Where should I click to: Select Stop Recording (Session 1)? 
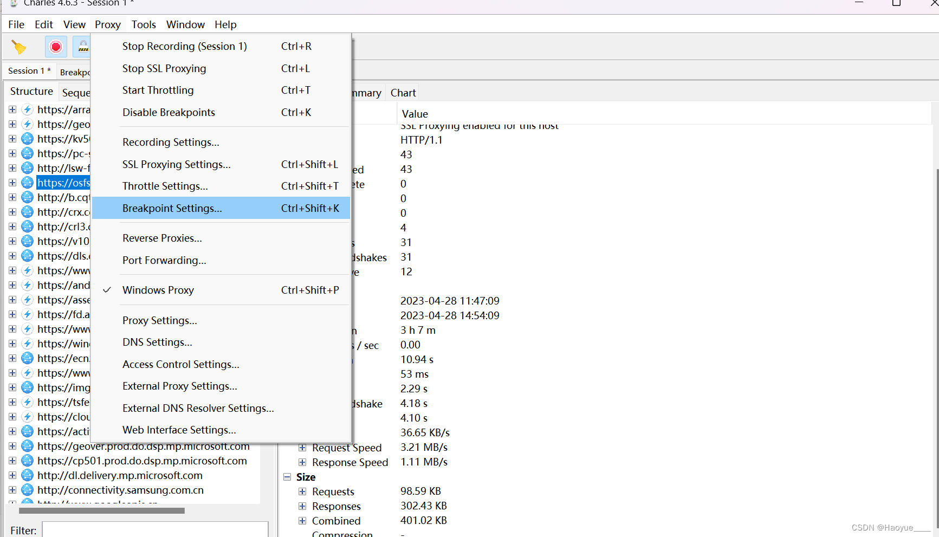pyautogui.click(x=221, y=46)
